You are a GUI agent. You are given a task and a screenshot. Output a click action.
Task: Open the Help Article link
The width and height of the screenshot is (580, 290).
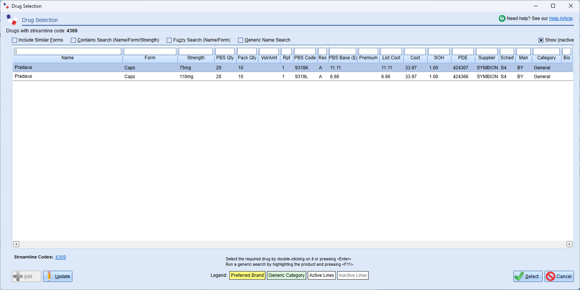pos(561,18)
